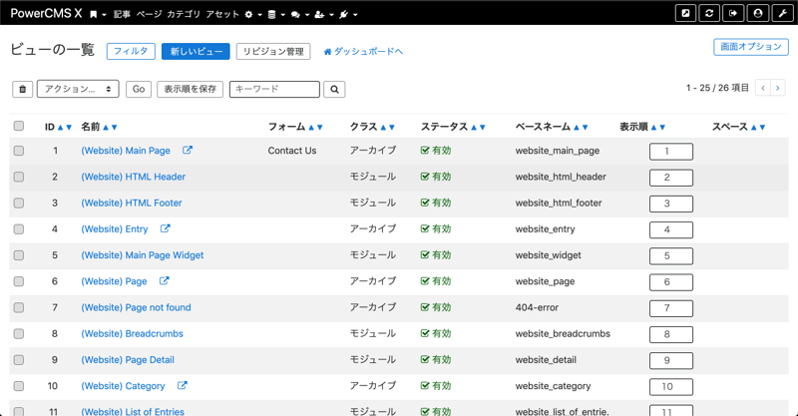The width and height of the screenshot is (798, 416).
Task: Click the trash delete icon button
Action: [22, 90]
